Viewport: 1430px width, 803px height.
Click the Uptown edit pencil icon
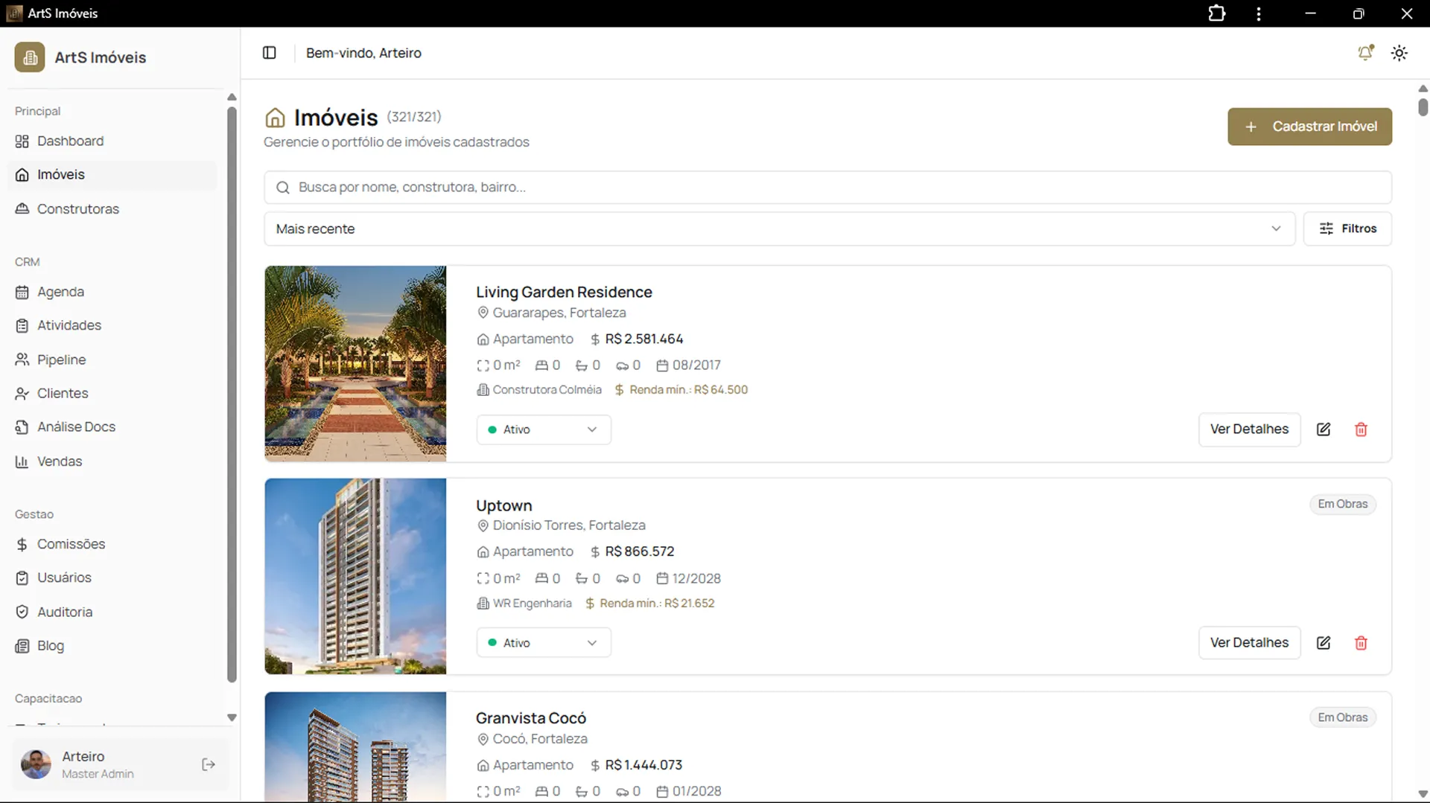pyautogui.click(x=1323, y=643)
